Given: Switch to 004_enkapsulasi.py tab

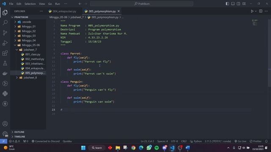Looking at the screenshot, I should click(x=64, y=11).
